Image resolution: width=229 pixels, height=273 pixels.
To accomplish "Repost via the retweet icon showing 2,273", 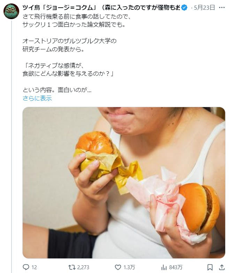I will (x=71, y=267).
